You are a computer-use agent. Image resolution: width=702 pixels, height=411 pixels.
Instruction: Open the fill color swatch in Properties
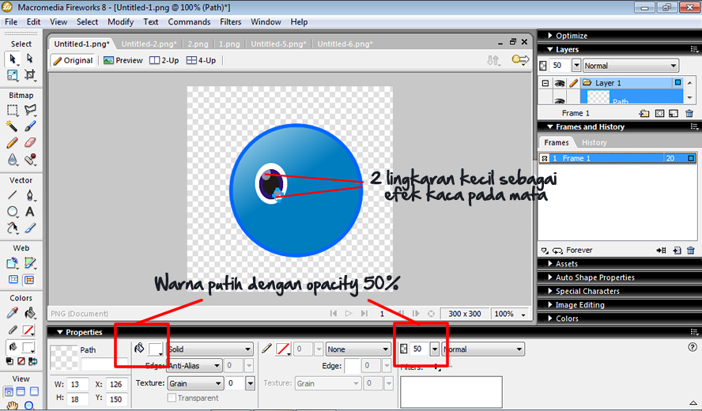(156, 349)
